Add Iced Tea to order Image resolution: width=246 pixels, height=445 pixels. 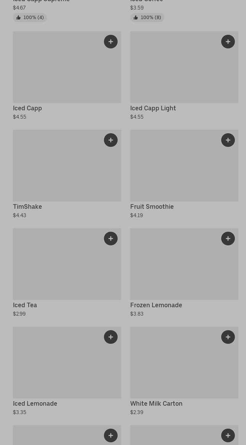coord(111,239)
